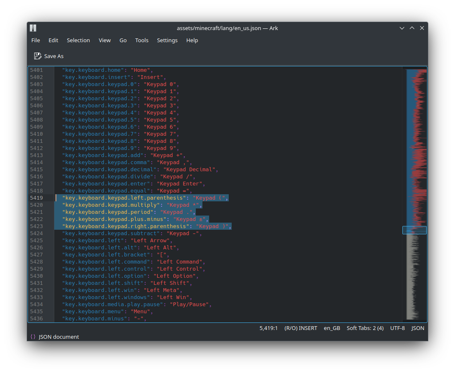The height and width of the screenshot is (373, 455).
Task: Click the "key.keyboard.minus" key
Action: 95,318
